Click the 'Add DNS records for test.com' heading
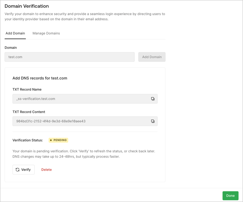 pyautogui.click(x=40, y=78)
